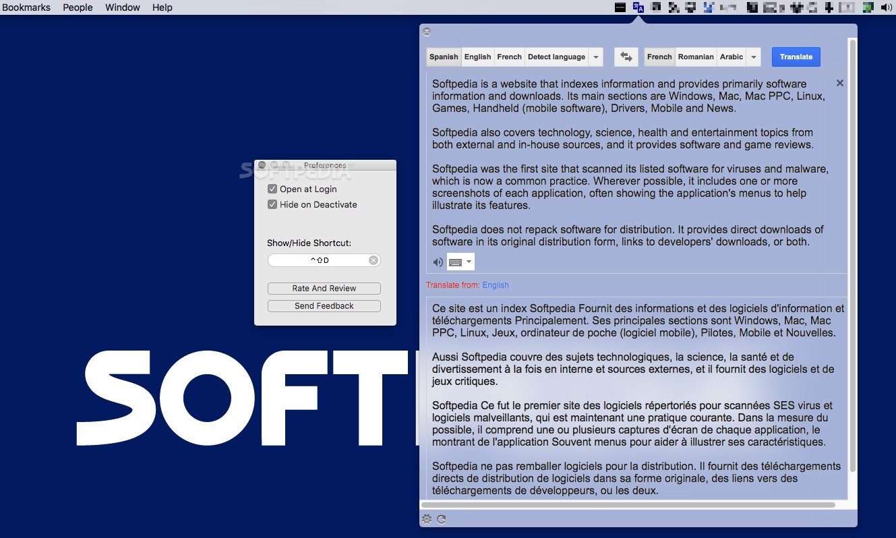Click the Show/Hide Shortcut recorder field

[x=324, y=260]
